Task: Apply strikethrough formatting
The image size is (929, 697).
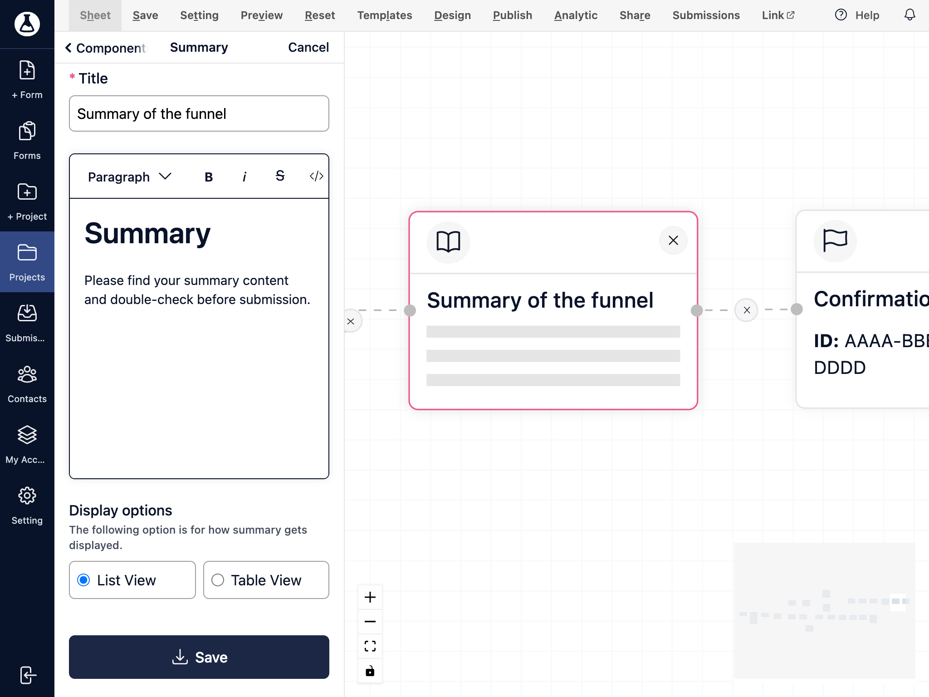Action: coord(280,176)
